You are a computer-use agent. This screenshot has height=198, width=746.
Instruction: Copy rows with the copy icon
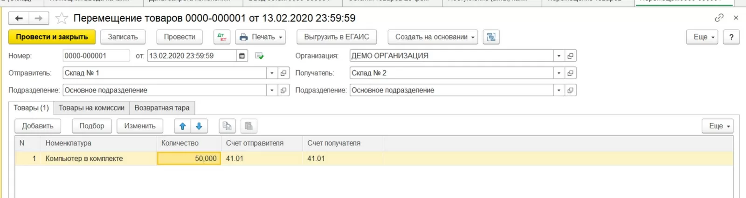pos(227,126)
